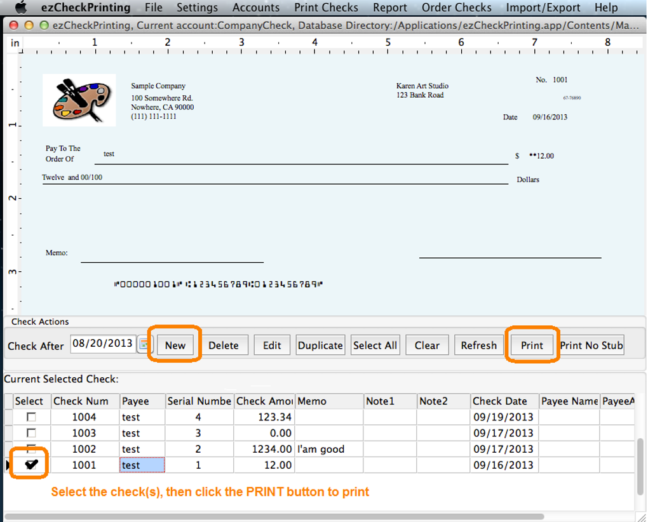Refresh the check list
The height and width of the screenshot is (522, 648).
tap(479, 345)
